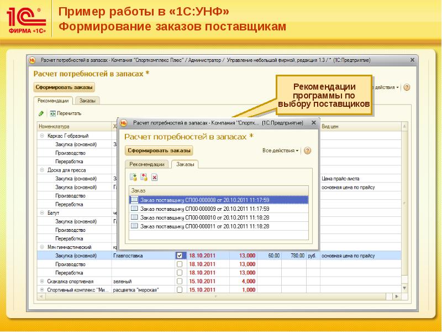Open help in the main background window
442x332 pixels.
coord(407,87)
